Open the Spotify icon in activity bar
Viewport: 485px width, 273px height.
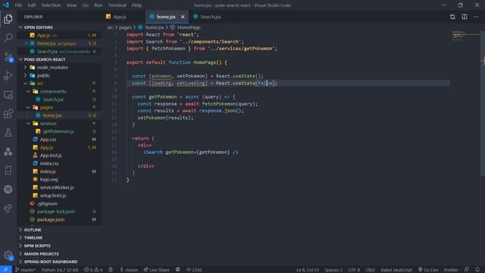pyautogui.click(x=8, y=189)
